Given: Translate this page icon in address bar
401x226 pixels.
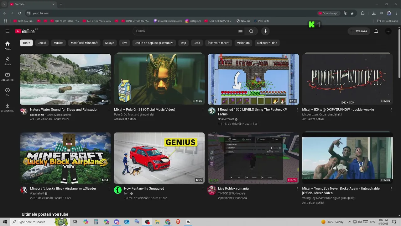Looking at the screenshot, I should point(345,13).
